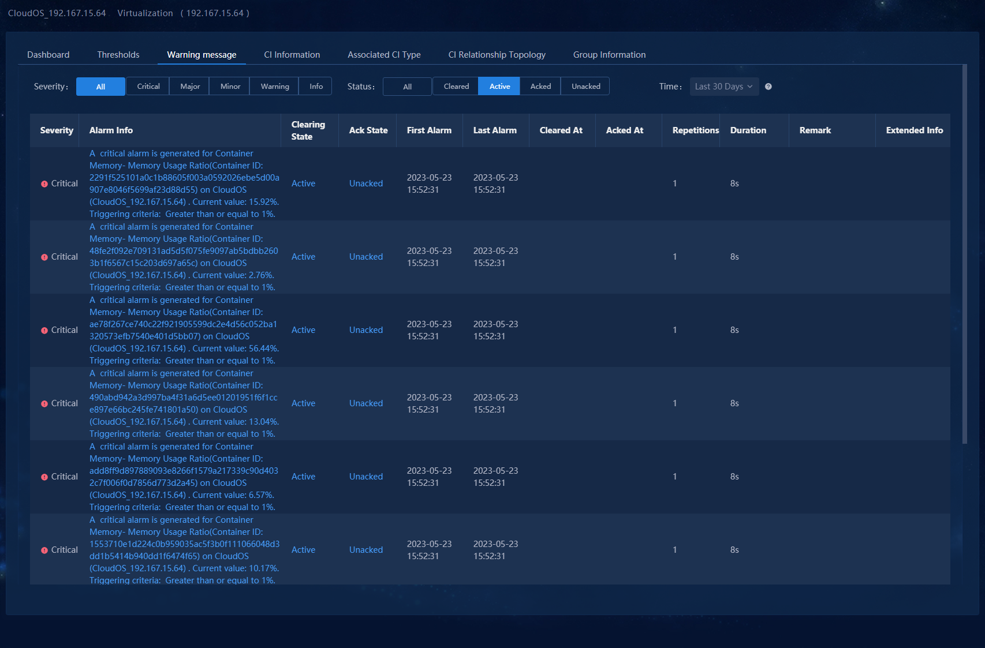
Task: Show Cleared status alarms
Action: pos(456,87)
